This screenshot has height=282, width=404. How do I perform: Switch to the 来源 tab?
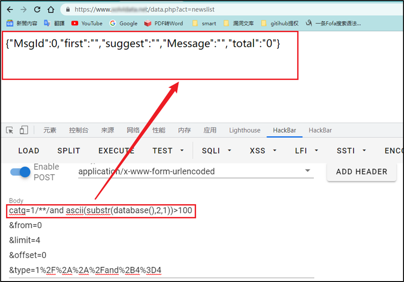[x=108, y=130]
